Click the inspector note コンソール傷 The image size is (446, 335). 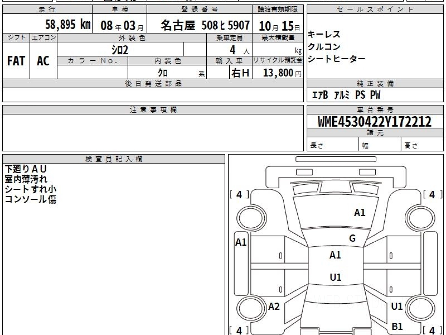(x=30, y=199)
